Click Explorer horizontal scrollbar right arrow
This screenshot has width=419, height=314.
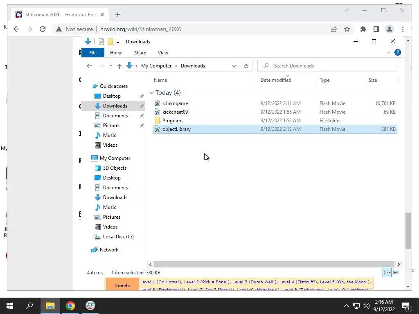pos(399,265)
